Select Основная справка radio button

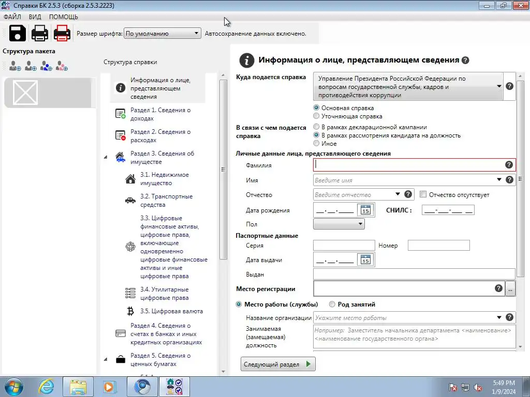coord(316,108)
